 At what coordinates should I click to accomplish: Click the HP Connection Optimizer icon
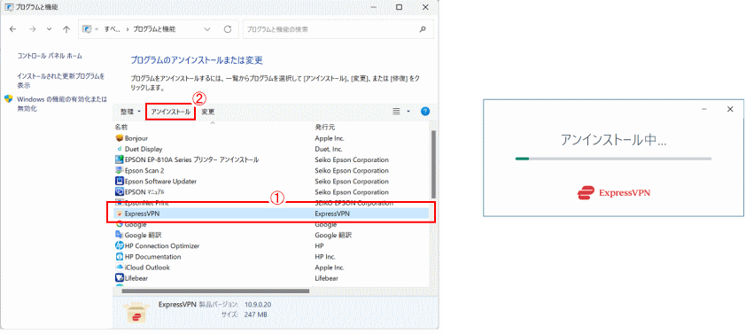120,246
